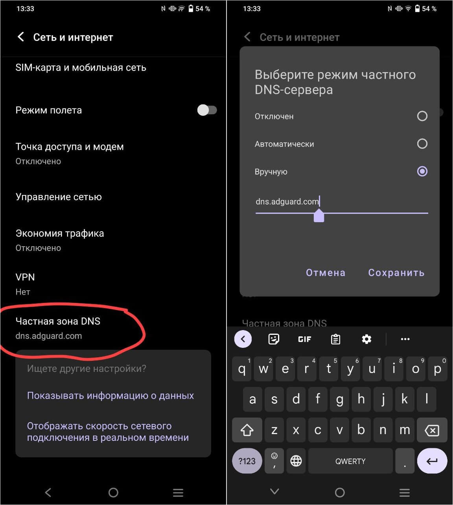Tap the keyboard three-dots more icon
The width and height of the screenshot is (453, 505).
click(x=405, y=339)
